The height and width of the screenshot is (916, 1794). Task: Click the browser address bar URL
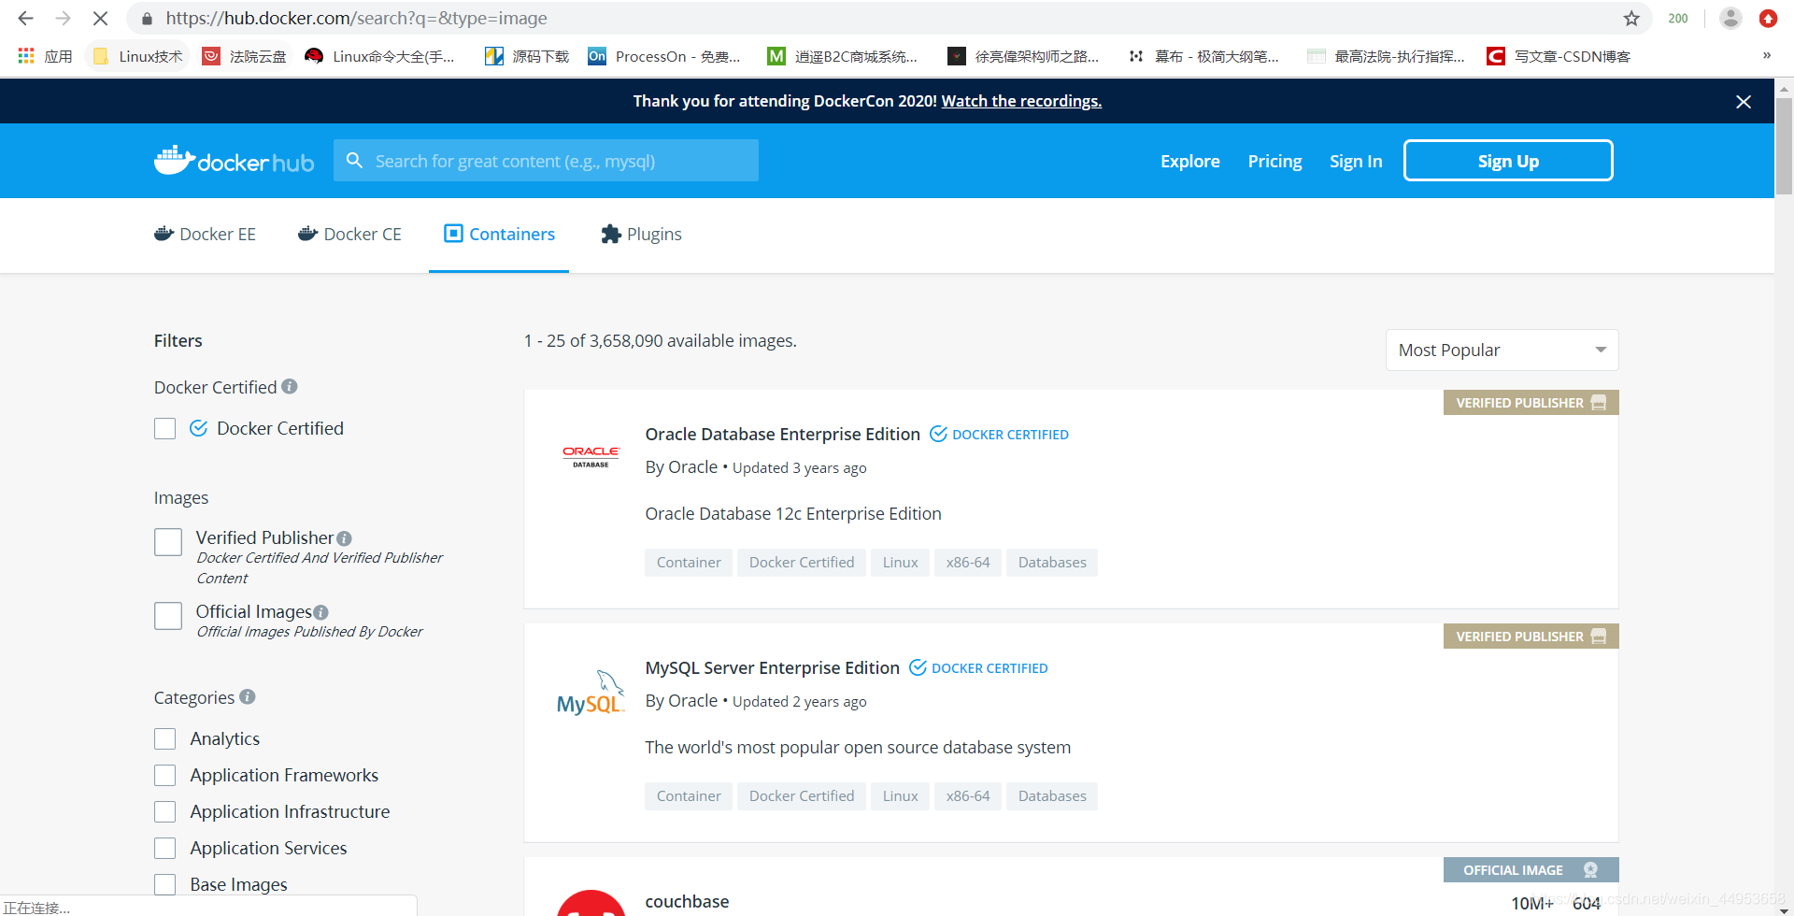[x=356, y=18]
